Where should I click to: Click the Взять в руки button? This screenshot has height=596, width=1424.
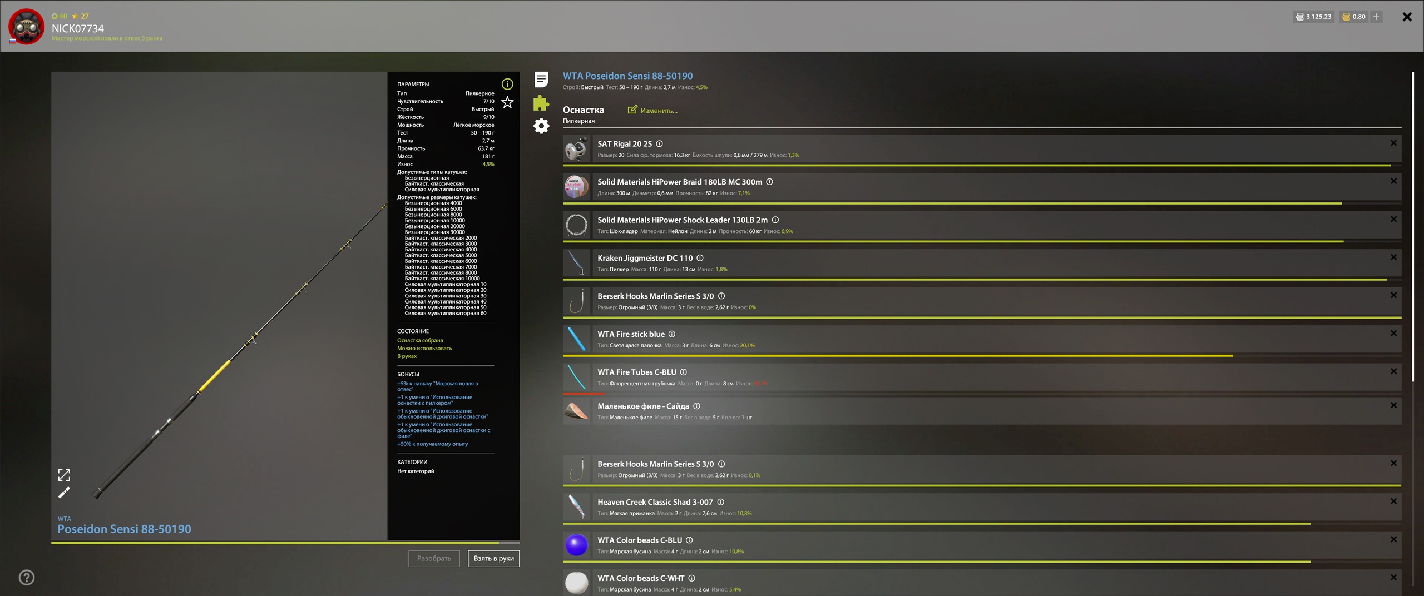tap(493, 558)
